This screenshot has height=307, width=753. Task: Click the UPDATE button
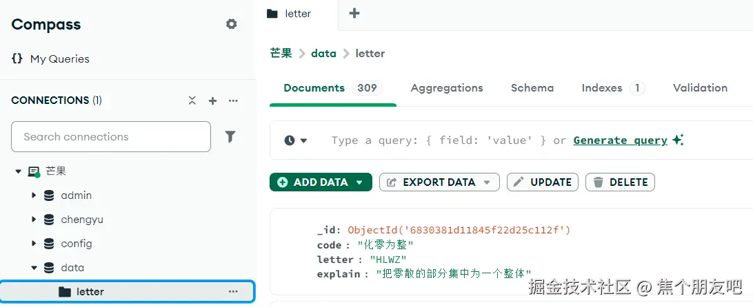pos(543,182)
